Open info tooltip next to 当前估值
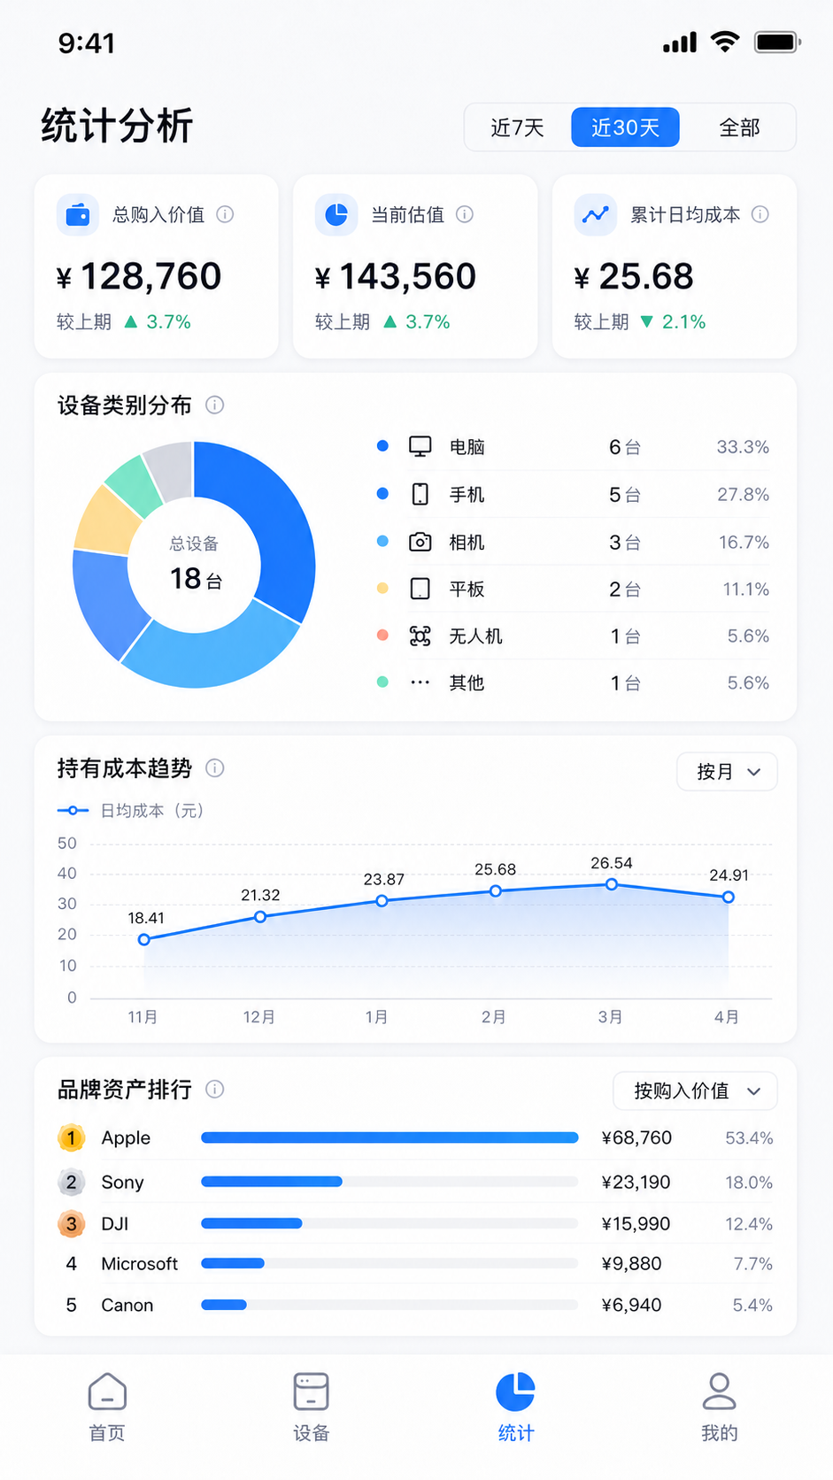 (x=465, y=214)
